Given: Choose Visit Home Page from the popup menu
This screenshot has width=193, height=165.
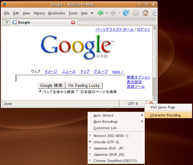Looking at the screenshot, I should click(168, 107).
